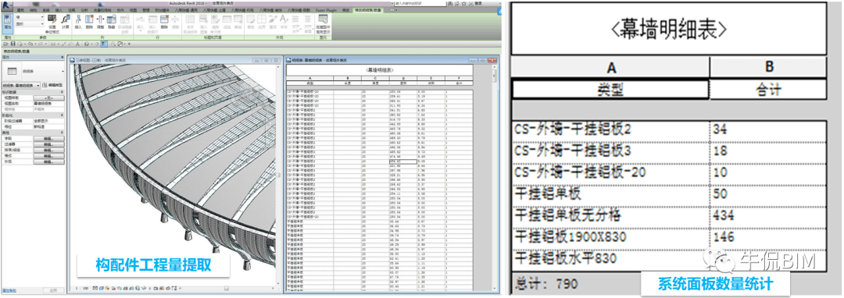Click the 3D view horizontal scrollbar
This screenshot has height=298, width=844.
[x=227, y=289]
